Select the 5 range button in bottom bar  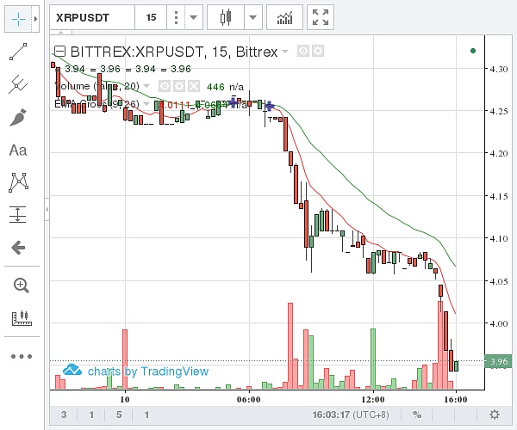click(x=118, y=415)
